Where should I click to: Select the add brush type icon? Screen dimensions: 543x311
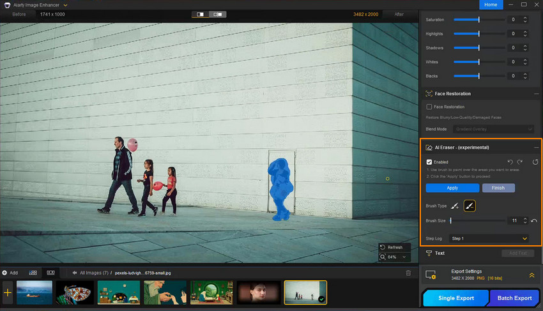coord(455,206)
